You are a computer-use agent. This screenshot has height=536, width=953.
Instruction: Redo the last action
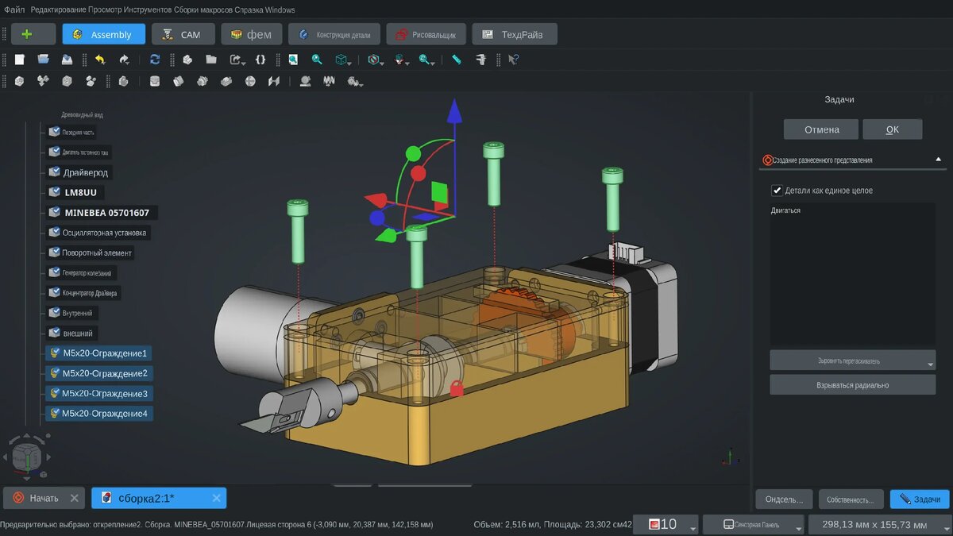point(125,60)
